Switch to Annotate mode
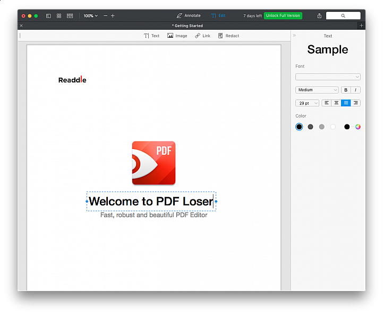 pyautogui.click(x=189, y=15)
